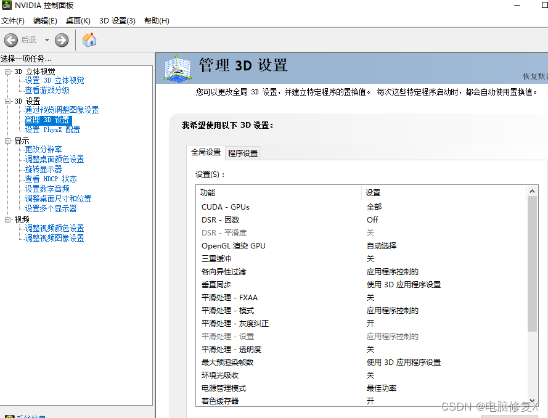The width and height of the screenshot is (548, 418).
Task: Open 调整视频颜色设置 link
Action: [54, 228]
